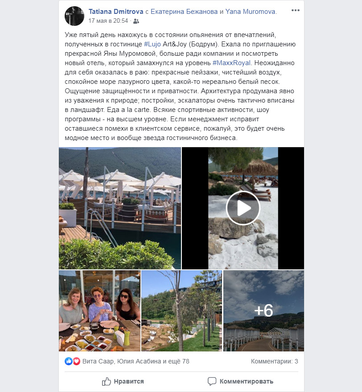Open the Tatiana Dmitrova profile link
Viewport: 362px width, 392px height.
coord(116,12)
